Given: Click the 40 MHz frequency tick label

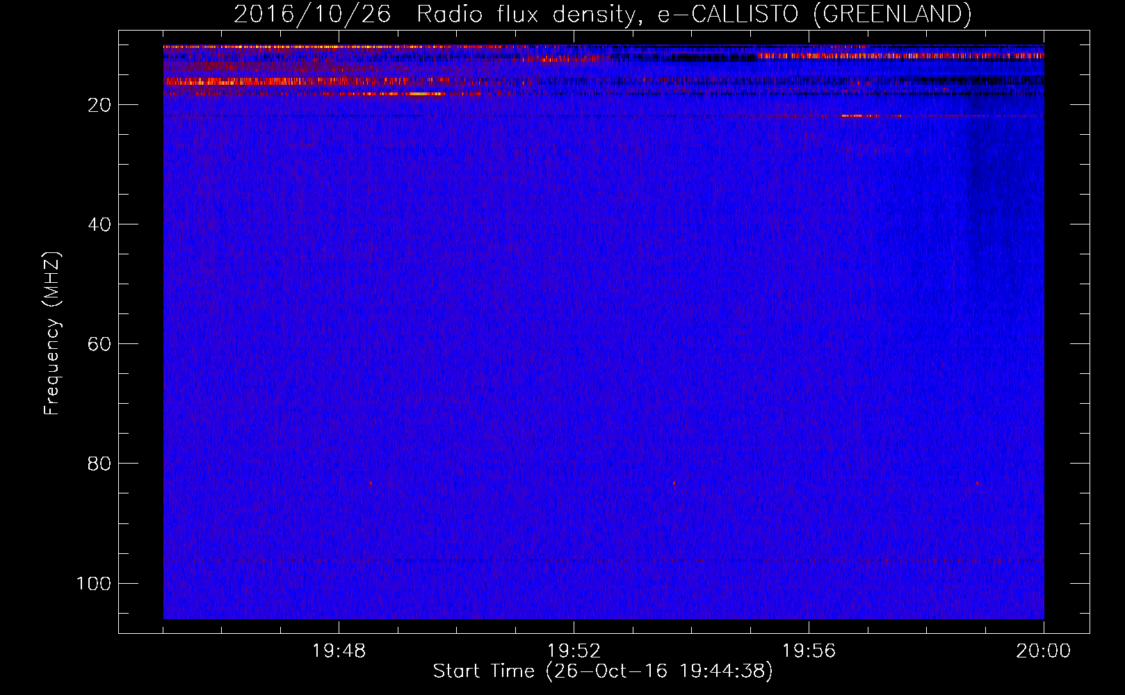Looking at the screenshot, I should point(99,224).
